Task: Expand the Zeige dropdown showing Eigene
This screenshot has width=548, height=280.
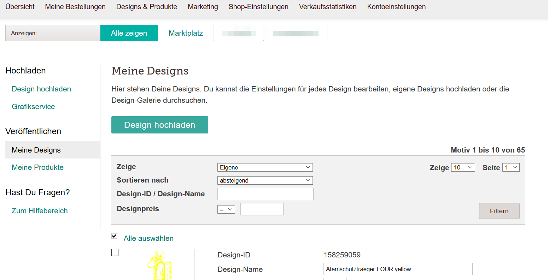Action: 265,167
